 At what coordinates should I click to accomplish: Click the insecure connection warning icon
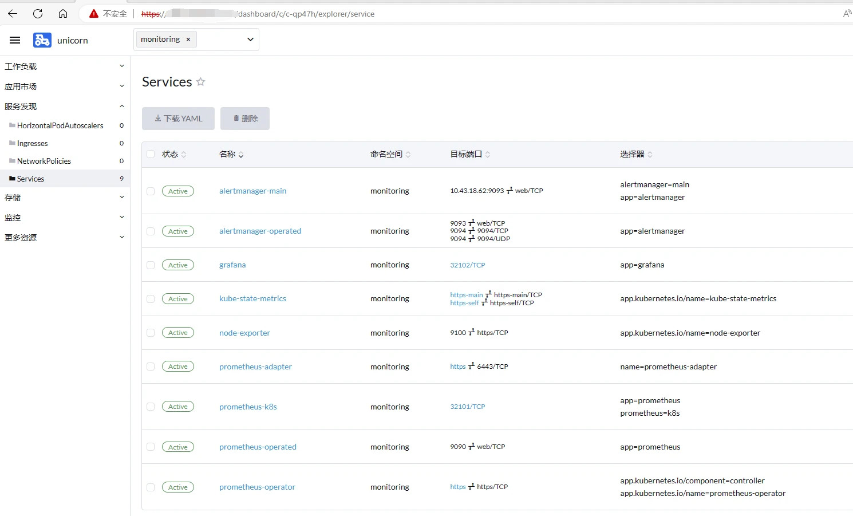(94, 14)
